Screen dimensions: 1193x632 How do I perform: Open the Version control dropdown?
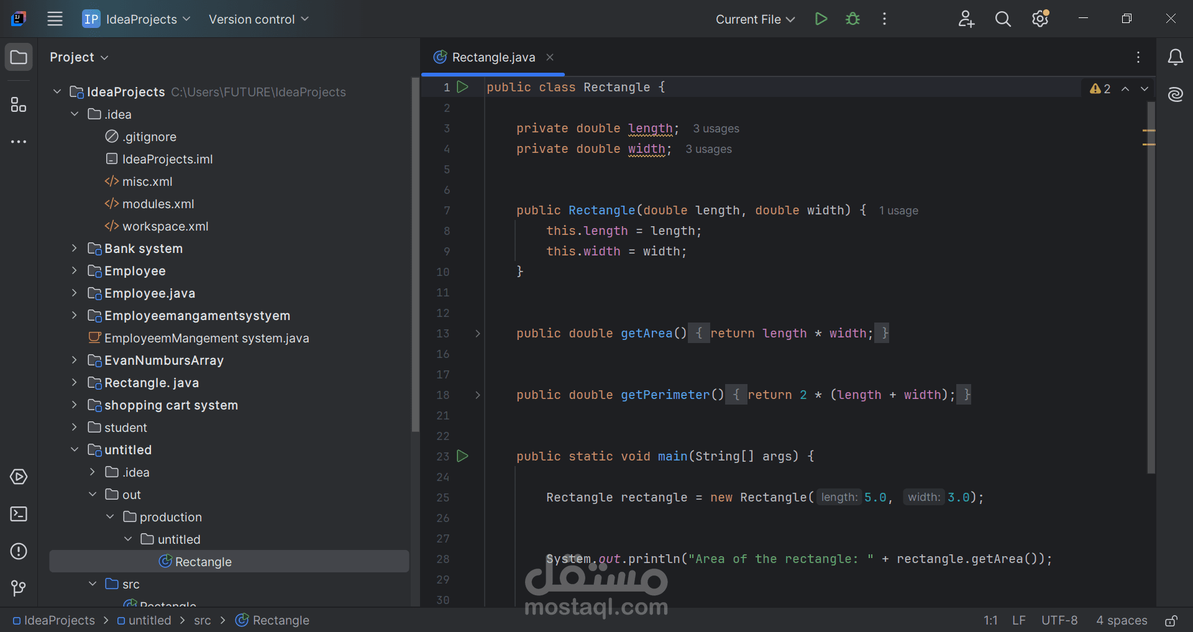pyautogui.click(x=258, y=19)
